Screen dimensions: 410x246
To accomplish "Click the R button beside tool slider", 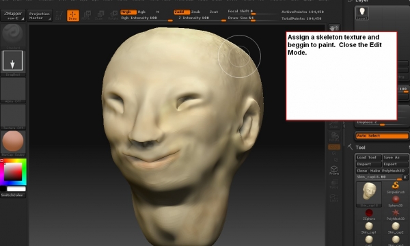I will 405,177.
